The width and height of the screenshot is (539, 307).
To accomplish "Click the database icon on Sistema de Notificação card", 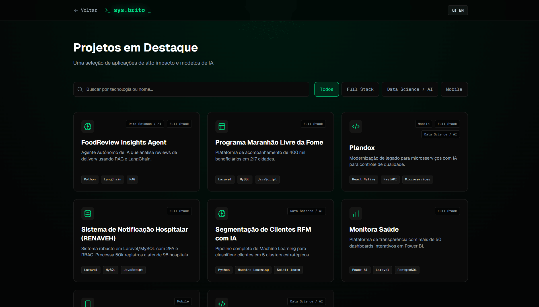I will click(88, 213).
